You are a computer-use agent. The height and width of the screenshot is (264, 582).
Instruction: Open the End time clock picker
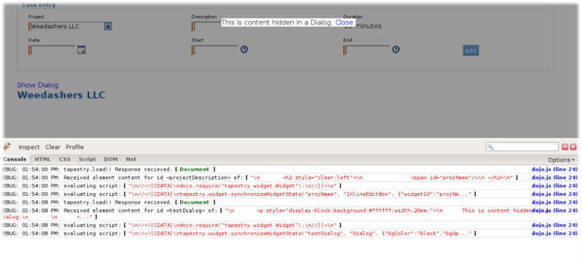(x=396, y=50)
